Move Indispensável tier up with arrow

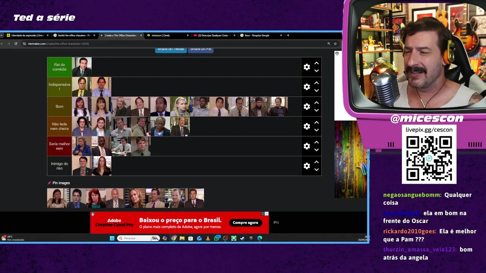coord(316,83)
